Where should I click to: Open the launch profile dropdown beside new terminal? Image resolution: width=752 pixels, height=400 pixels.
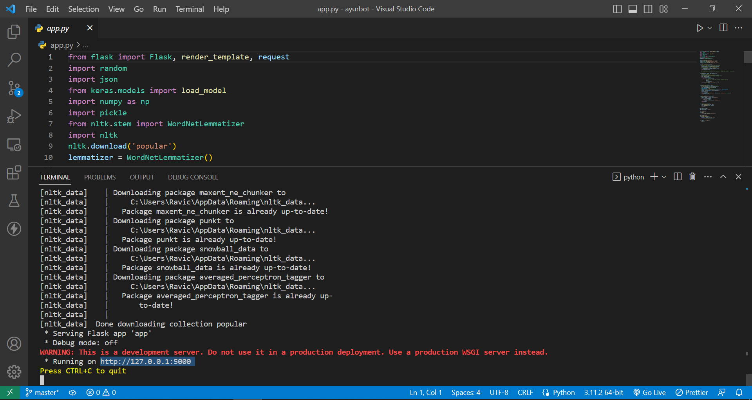[x=664, y=177]
